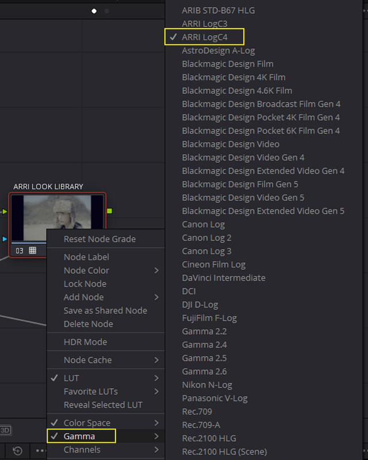The width and height of the screenshot is (368, 460).
Task: Choose Canon Log 2 gamma
Action: [206, 238]
